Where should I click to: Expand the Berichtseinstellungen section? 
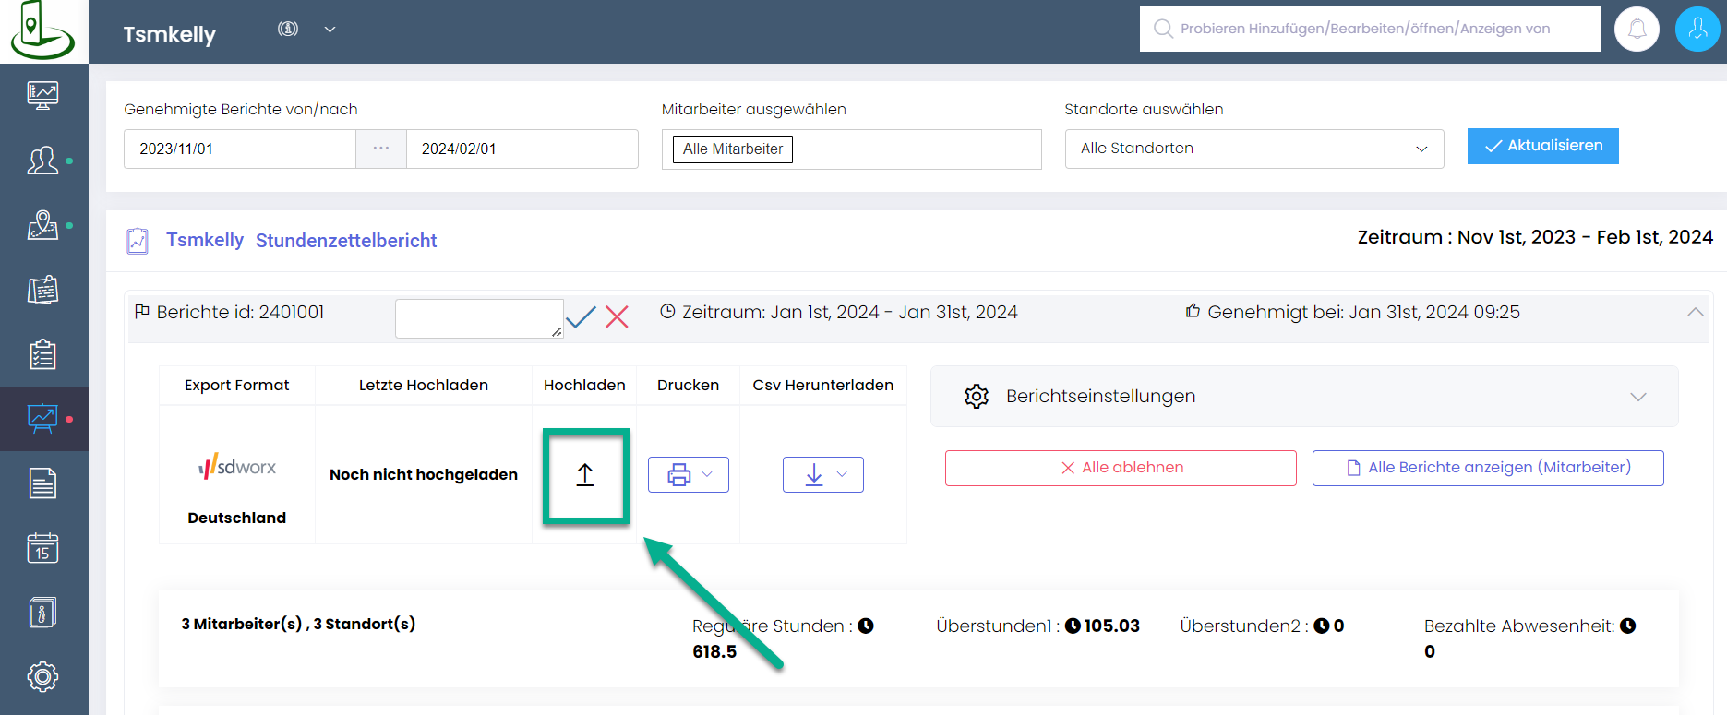[x=1304, y=397]
